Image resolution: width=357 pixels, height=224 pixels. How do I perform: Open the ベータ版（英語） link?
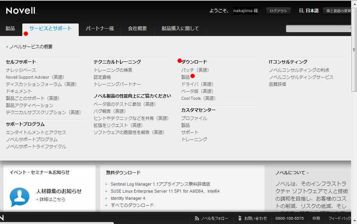(x=197, y=91)
